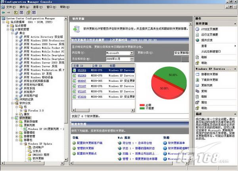The width and height of the screenshot is (238, 171).
Task: Open link 配置软件更新客户端
Action: click(x=90, y=143)
